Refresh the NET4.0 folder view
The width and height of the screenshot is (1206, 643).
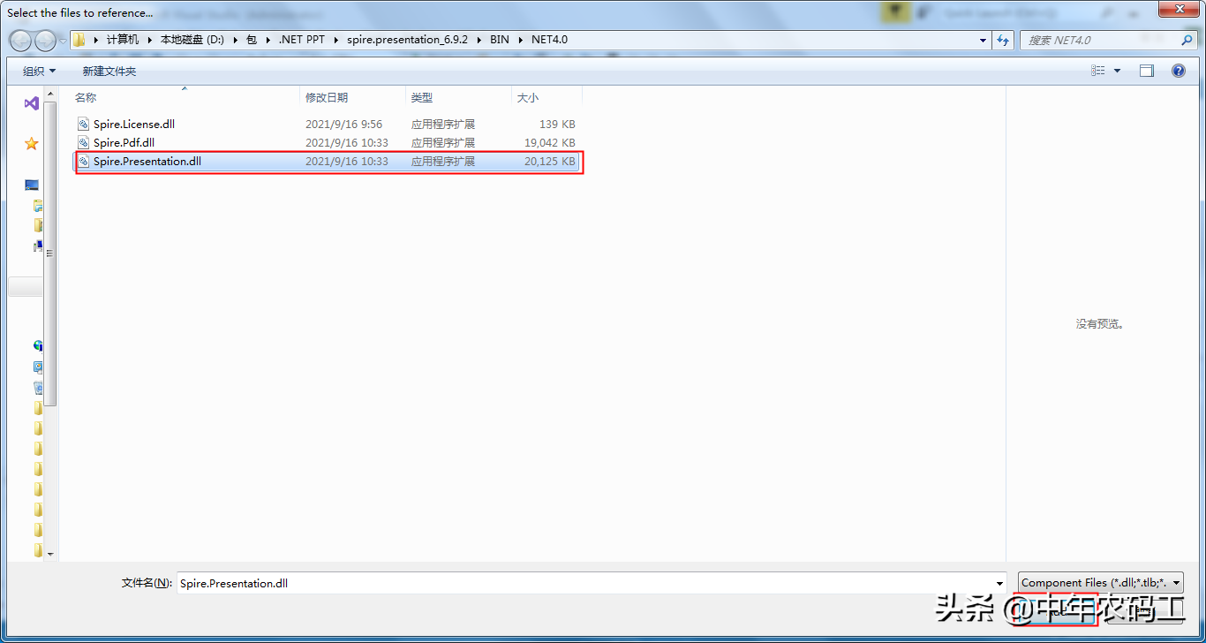(x=1003, y=40)
